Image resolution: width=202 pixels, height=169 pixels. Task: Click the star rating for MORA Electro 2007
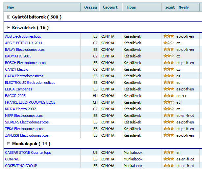(169, 109)
